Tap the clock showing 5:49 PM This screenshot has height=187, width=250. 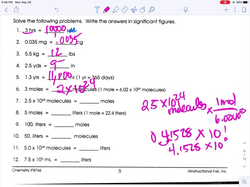(7, 2)
